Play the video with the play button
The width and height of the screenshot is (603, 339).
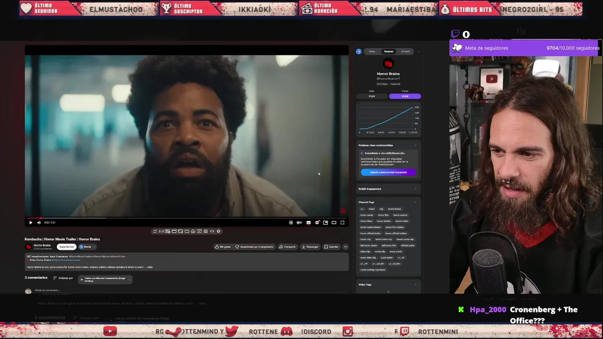click(x=31, y=223)
